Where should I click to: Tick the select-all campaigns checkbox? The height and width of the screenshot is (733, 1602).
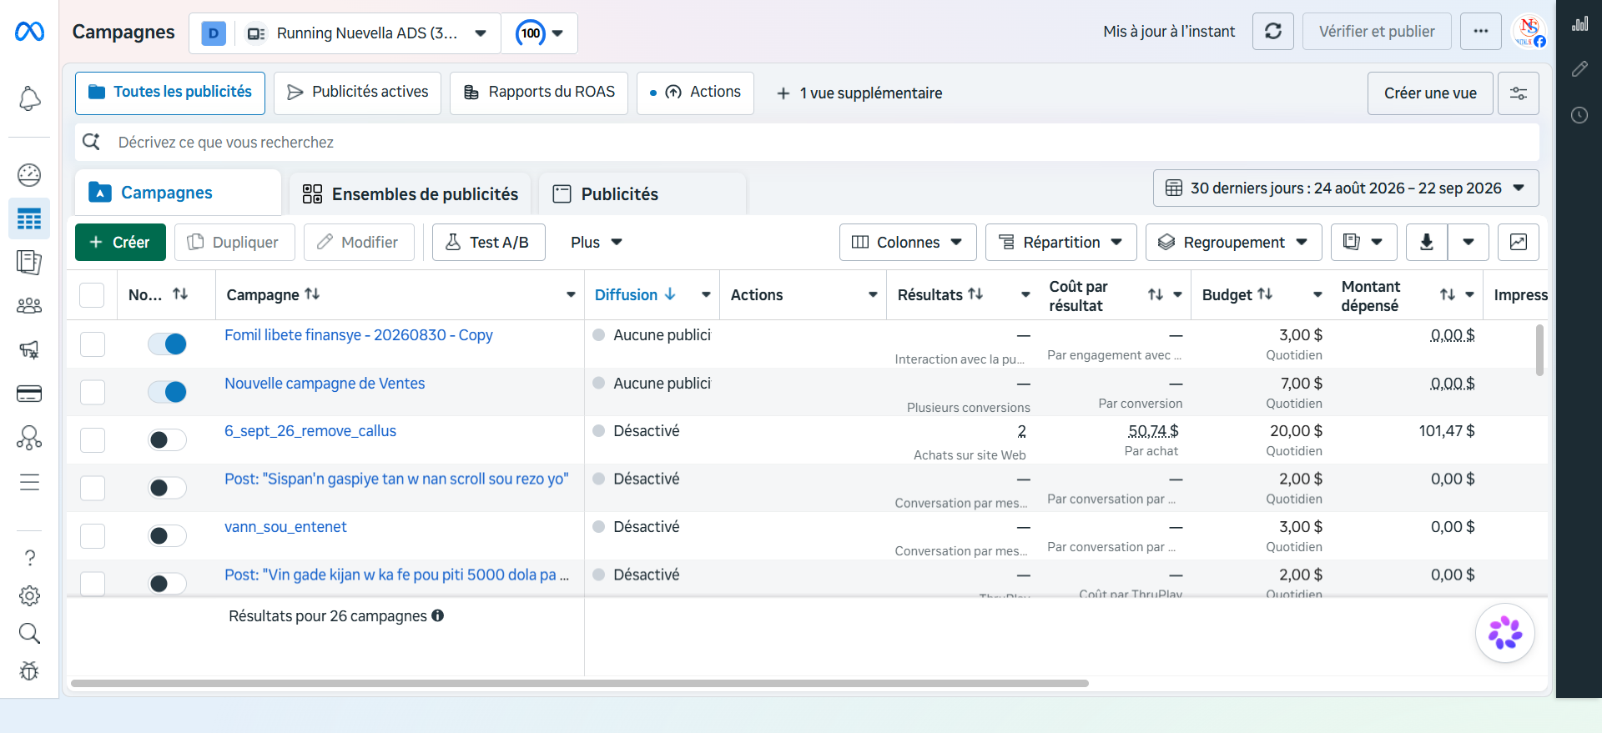point(92,295)
